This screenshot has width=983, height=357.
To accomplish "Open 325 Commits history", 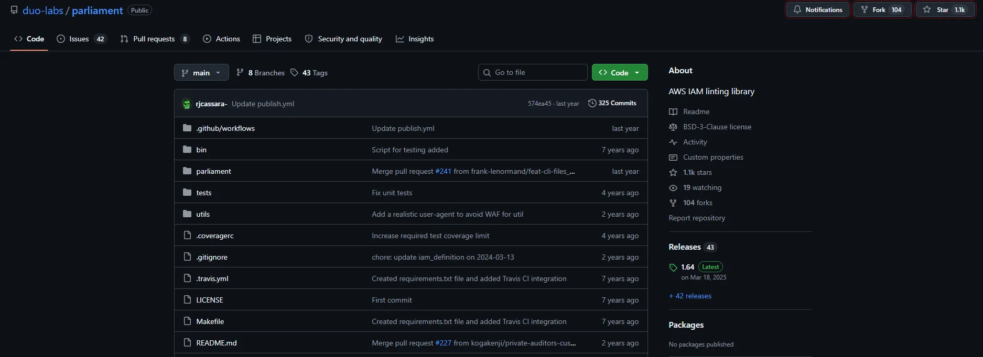I will [x=612, y=103].
